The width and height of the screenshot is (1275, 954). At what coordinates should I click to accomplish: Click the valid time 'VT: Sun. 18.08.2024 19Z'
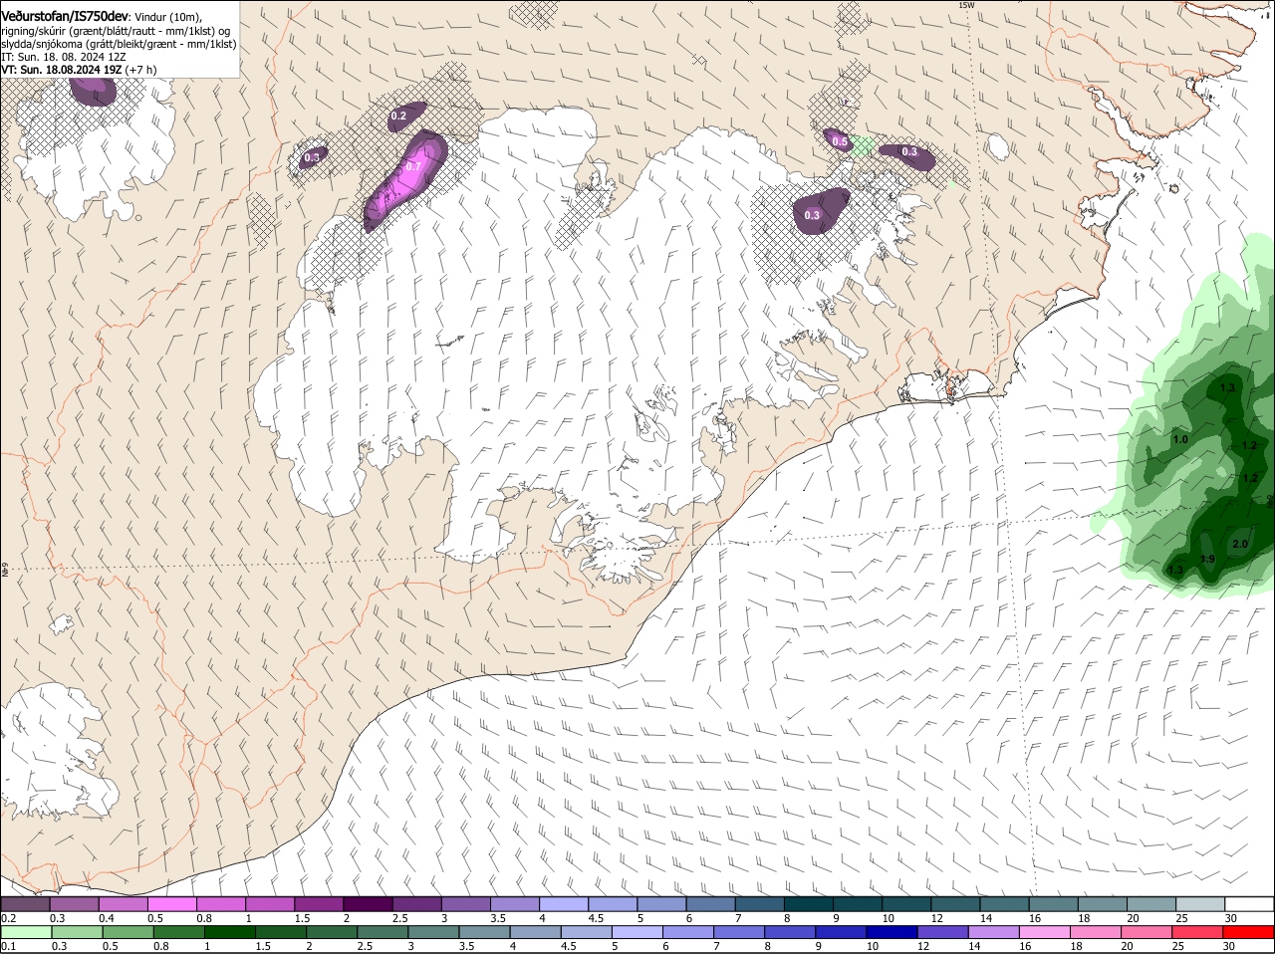[x=61, y=71]
